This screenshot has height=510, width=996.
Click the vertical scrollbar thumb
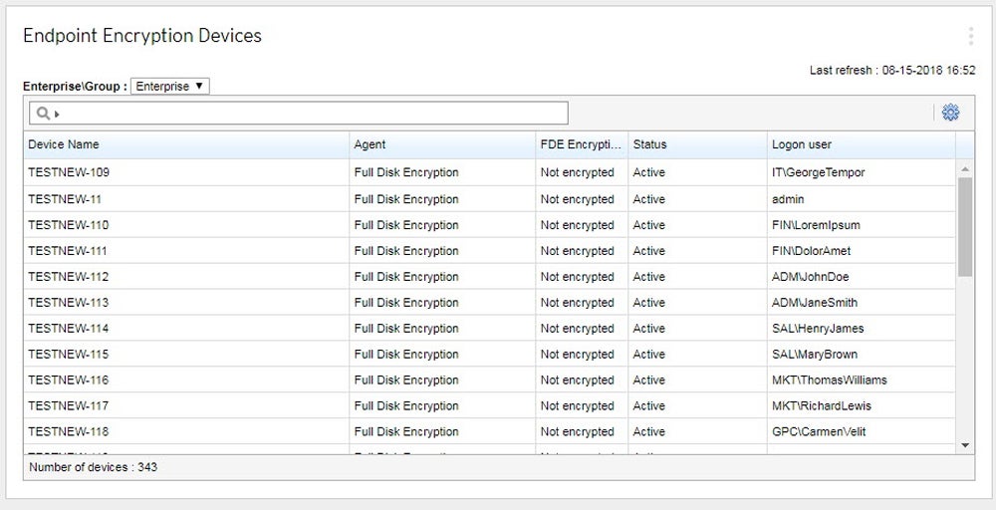tap(965, 226)
